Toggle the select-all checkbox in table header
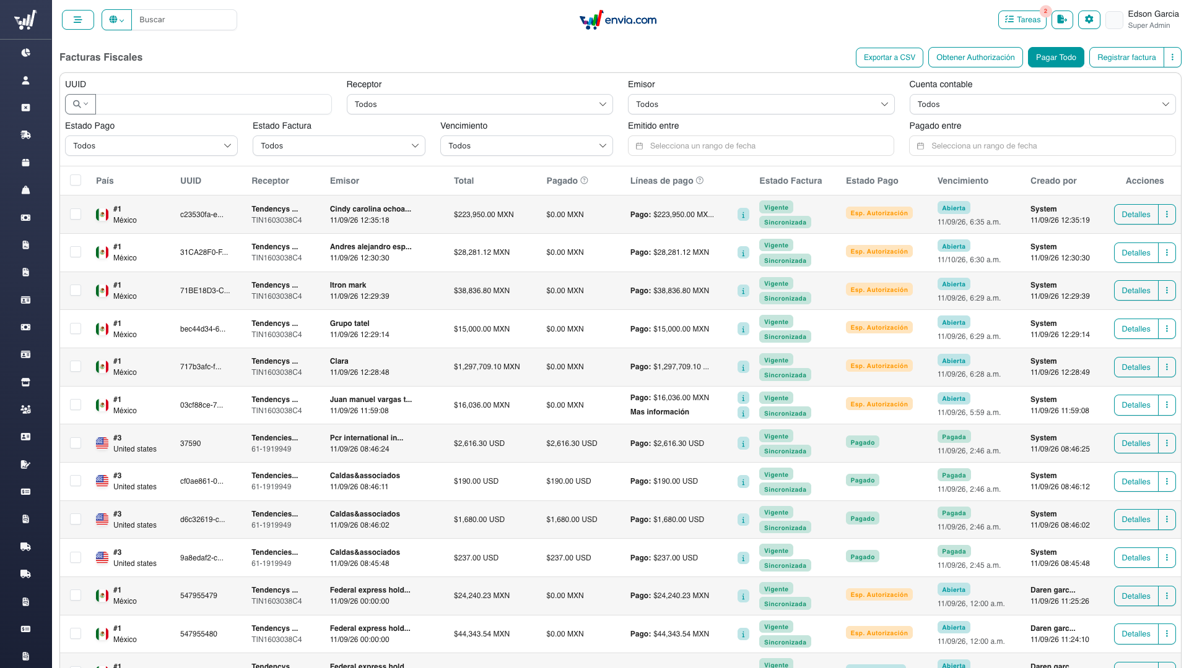Image resolution: width=1189 pixels, height=668 pixels. 76,180
